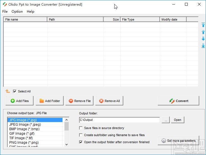Minimize the converter window

point(174,4)
